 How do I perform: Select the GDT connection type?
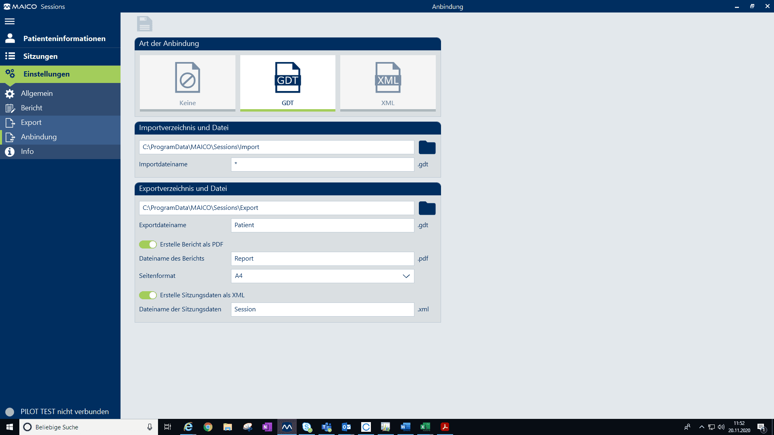(x=287, y=83)
